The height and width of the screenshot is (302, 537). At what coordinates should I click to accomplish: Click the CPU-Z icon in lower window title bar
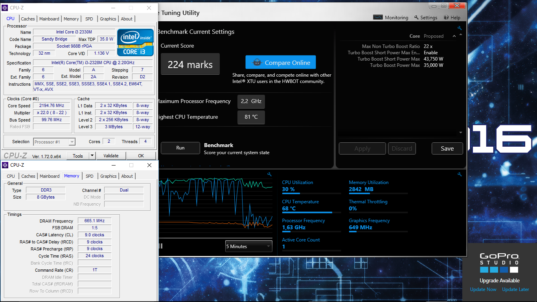[x=5, y=165]
